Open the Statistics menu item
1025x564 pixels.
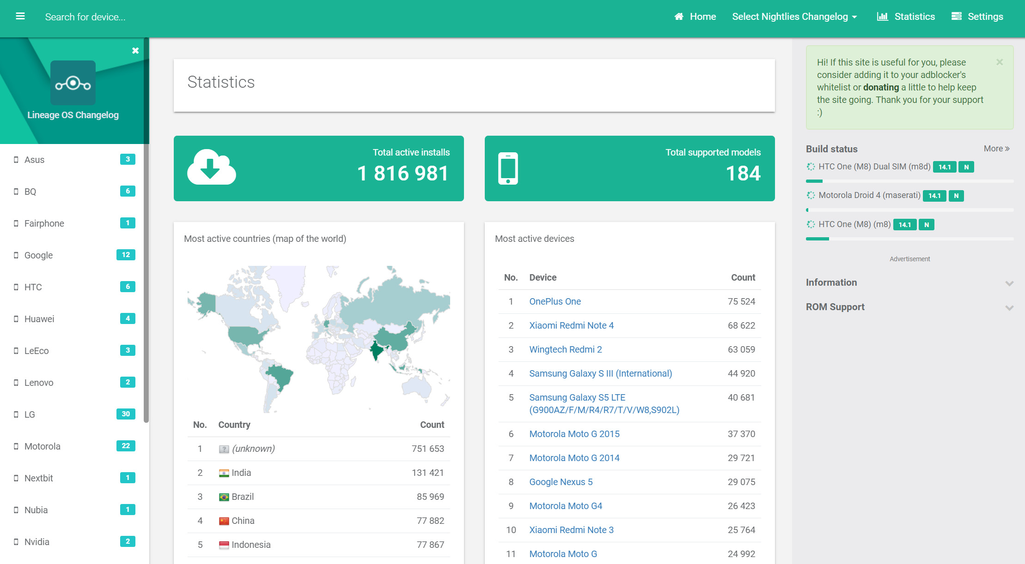tap(906, 17)
